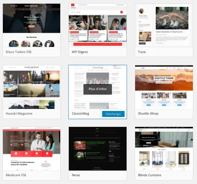Click the Télécharger button for ClassicMag
Image resolution: width=197 pixels, height=184 pixels.
pos(113,114)
